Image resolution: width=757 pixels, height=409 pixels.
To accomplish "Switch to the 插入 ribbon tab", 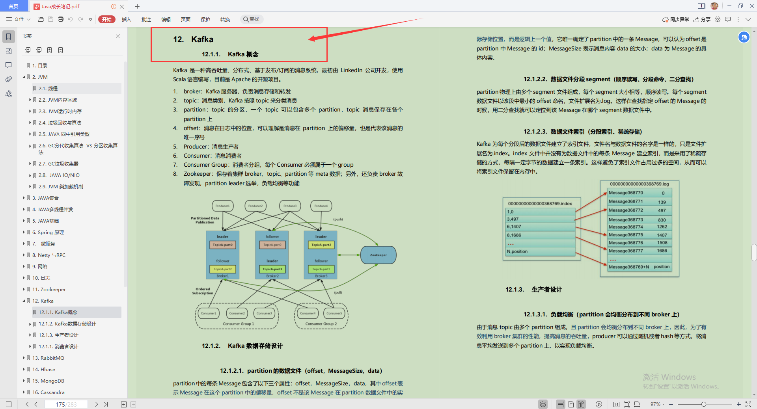I will (x=126, y=19).
